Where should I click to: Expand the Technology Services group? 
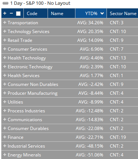(x=5, y=31)
